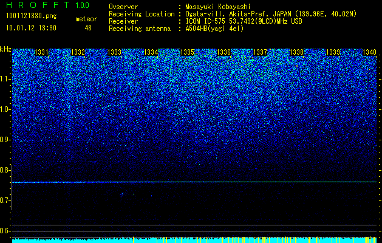Click the 0.6 kHz axis label
This screenshot has width=382, height=243.
click(x=5, y=231)
